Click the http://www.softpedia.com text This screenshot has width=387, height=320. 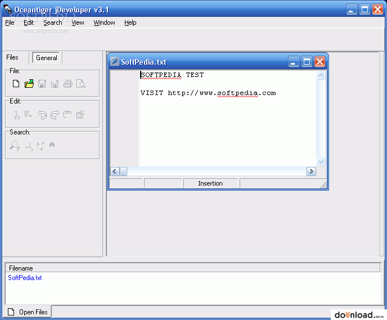222,93
